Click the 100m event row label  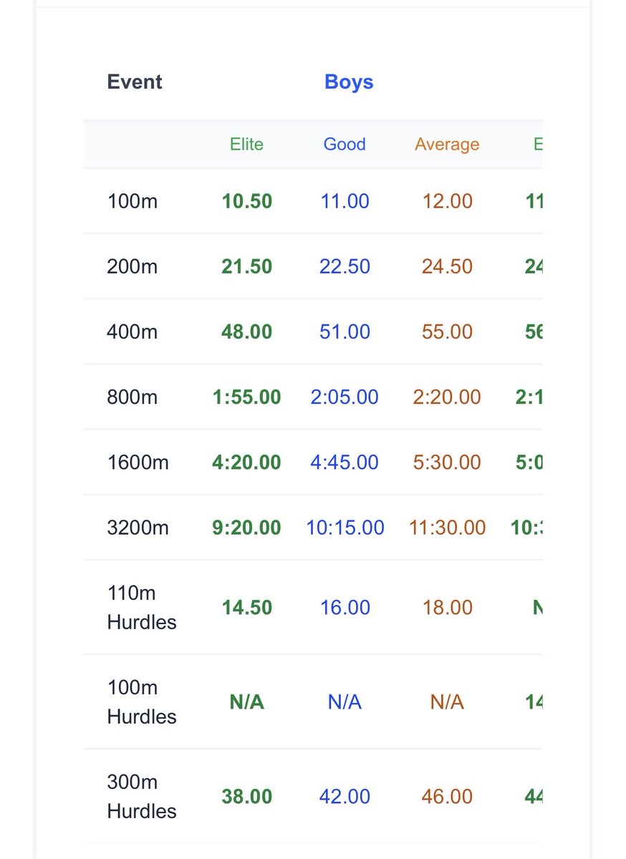tap(133, 201)
